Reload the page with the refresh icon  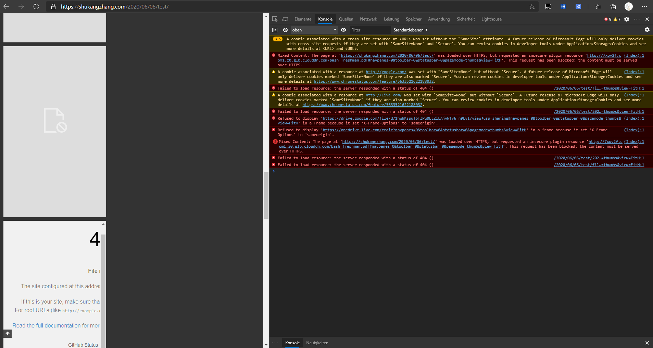click(36, 6)
